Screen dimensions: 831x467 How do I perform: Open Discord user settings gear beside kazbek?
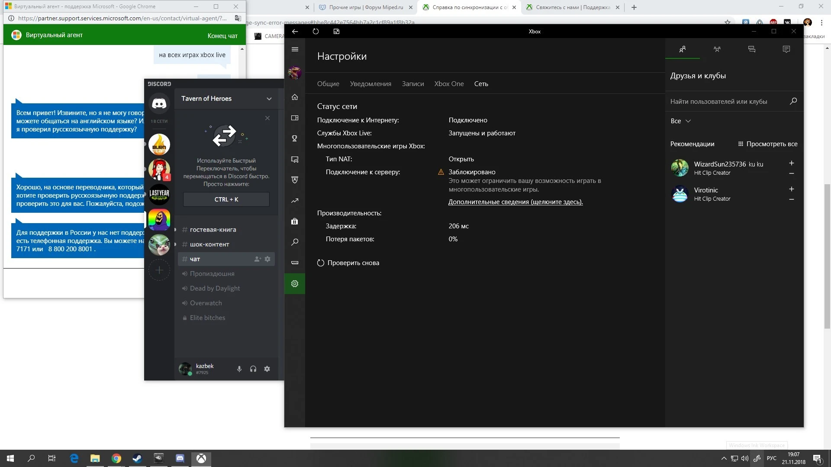tap(267, 369)
